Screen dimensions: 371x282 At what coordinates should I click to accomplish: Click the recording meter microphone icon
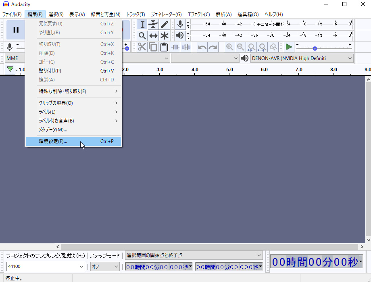(x=180, y=25)
